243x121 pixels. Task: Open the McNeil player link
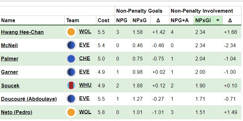coord(9,45)
